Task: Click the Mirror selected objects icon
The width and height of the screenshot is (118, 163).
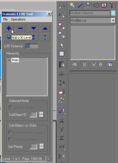Action: click(x=62, y=157)
